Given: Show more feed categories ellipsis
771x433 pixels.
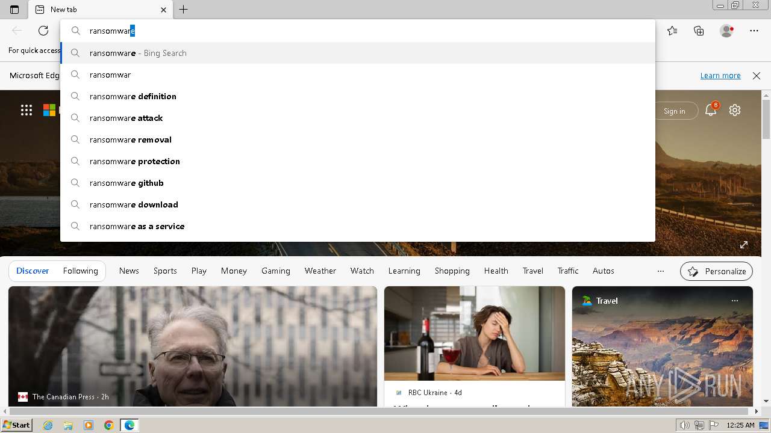Looking at the screenshot, I should (661, 271).
